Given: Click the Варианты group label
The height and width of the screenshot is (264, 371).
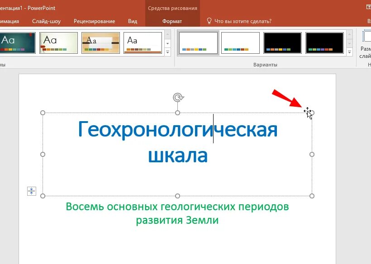Looking at the screenshot, I should pos(265,65).
